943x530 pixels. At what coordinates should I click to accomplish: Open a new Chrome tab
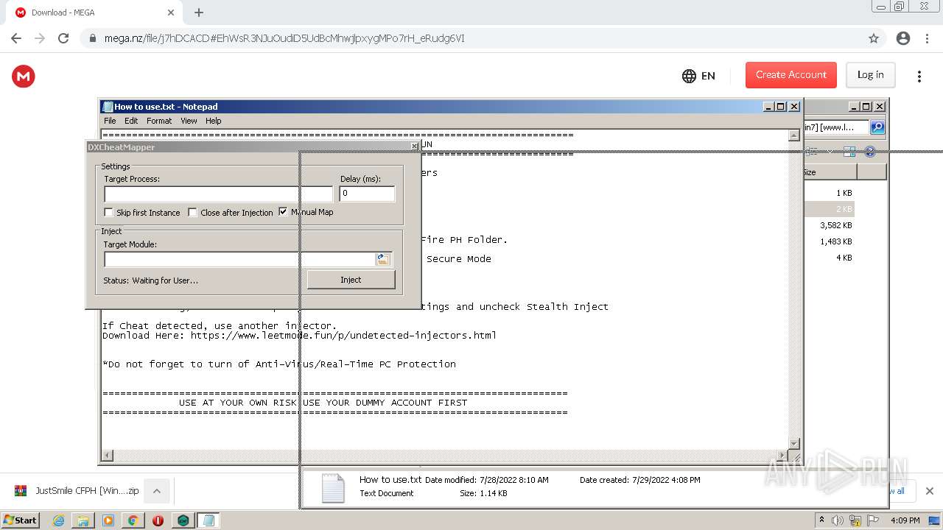pos(199,13)
